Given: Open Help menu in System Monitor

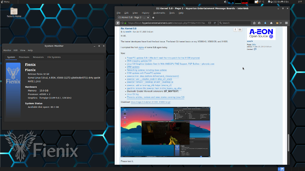Looking at the screenshot, I should (30, 50).
